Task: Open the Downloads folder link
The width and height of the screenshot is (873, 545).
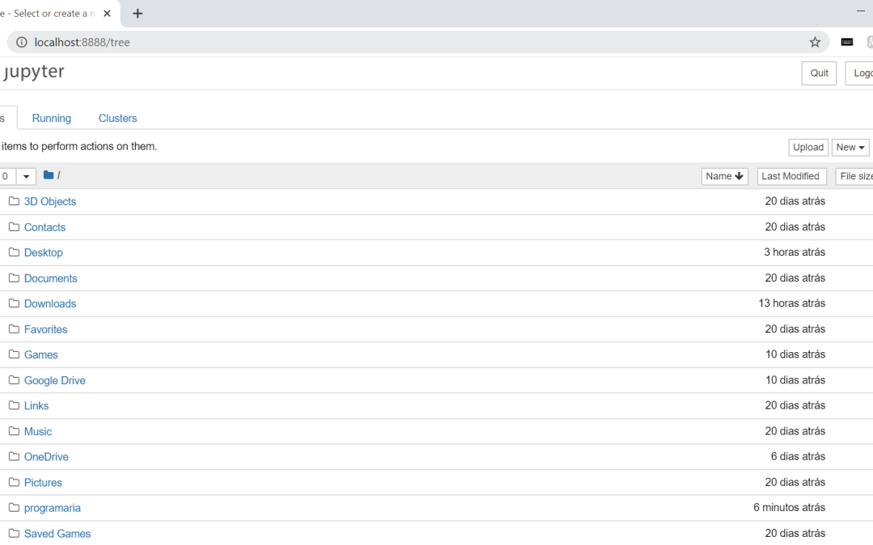Action: tap(50, 304)
